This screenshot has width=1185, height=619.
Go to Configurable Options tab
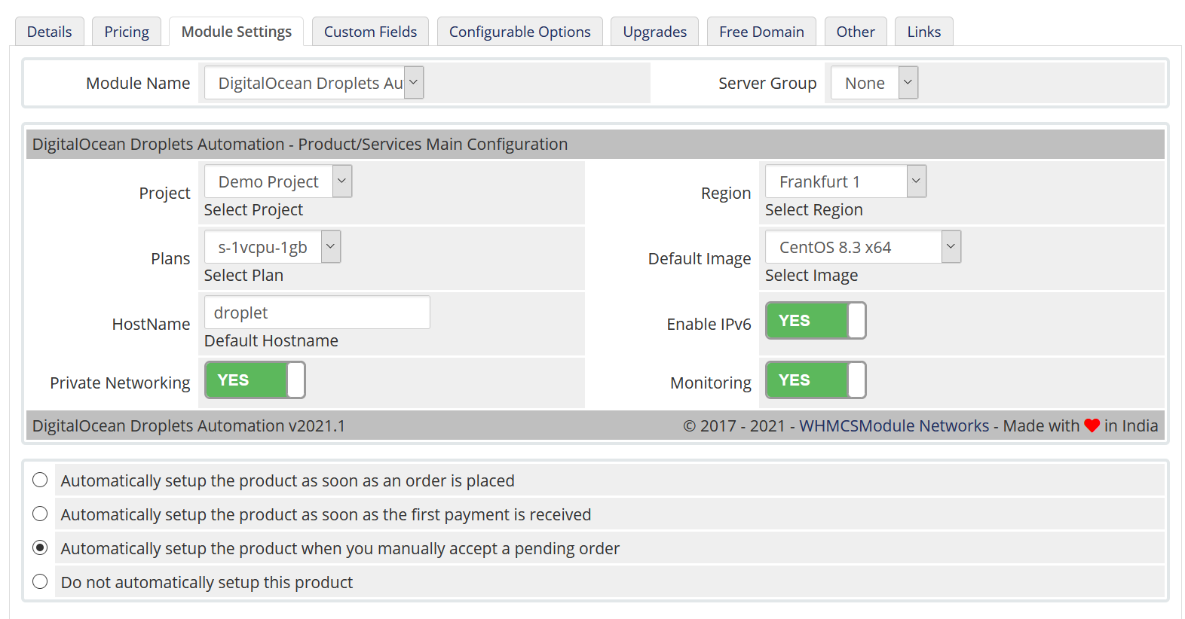[520, 32]
